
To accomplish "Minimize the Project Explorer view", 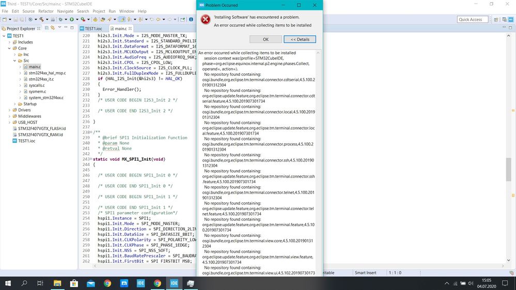I will pos(66,28).
